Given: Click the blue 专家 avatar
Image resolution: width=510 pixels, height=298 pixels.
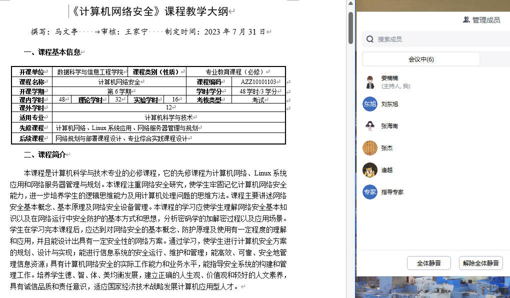Looking at the screenshot, I should pyautogui.click(x=369, y=192).
